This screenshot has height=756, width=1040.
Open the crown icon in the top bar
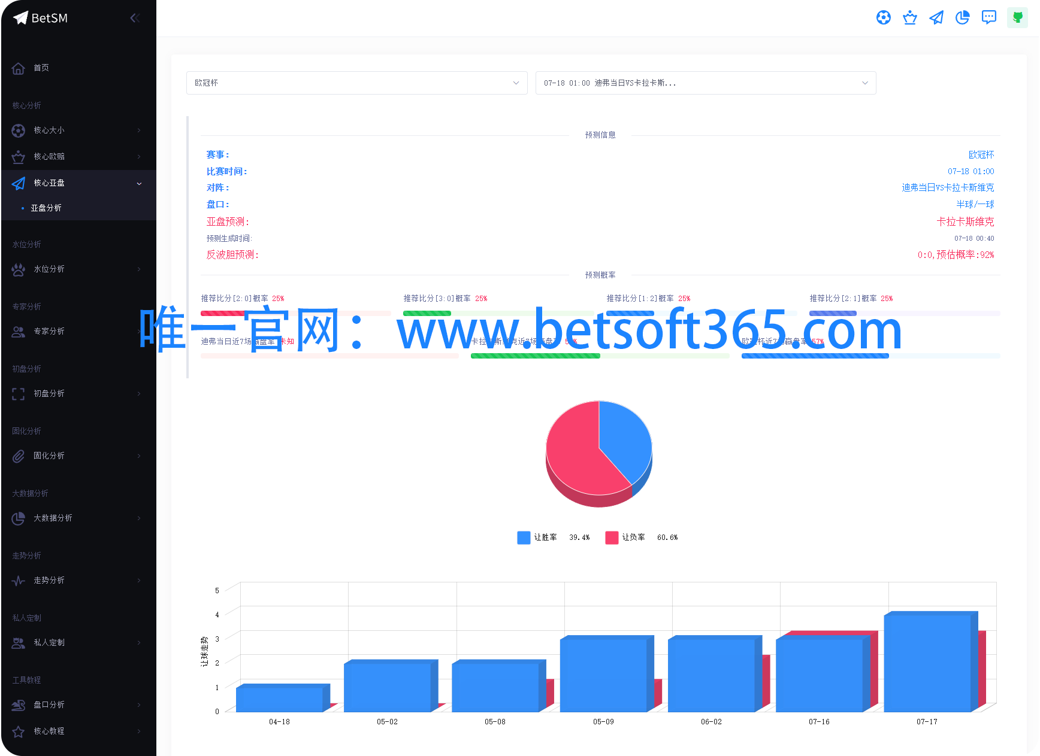point(910,18)
